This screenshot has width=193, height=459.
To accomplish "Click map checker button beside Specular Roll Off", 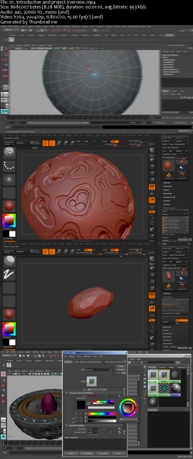I will tap(119, 432).
